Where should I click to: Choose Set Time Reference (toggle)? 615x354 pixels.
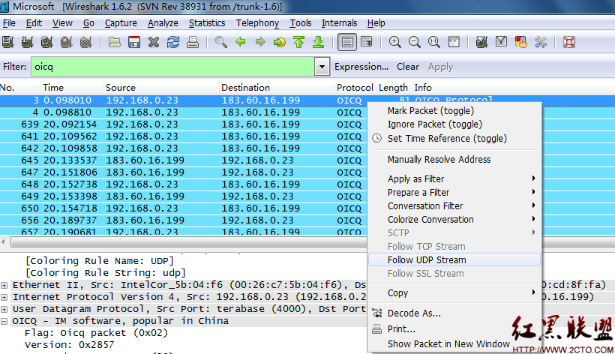pyautogui.click(x=447, y=139)
